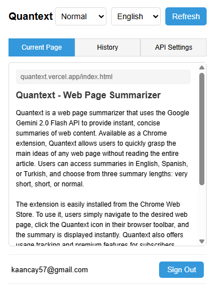This screenshot has width=214, height=292.
Task: Click the quantext.vercel.app/index.html URL field
Action: click(103, 77)
